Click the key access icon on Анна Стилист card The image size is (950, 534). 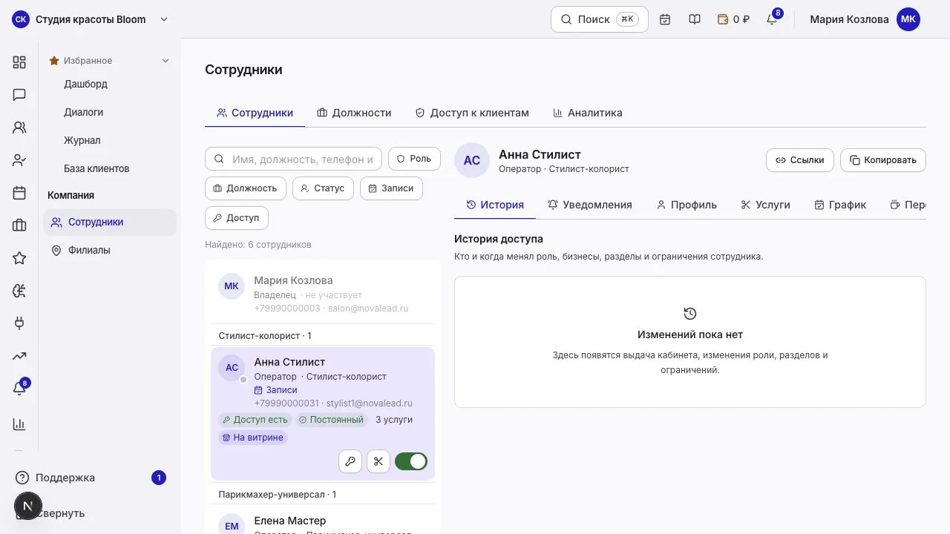point(350,461)
